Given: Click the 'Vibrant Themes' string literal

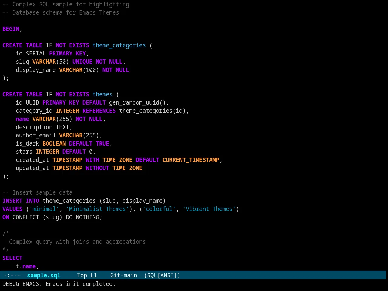Looking at the screenshot, I should point(209,209).
